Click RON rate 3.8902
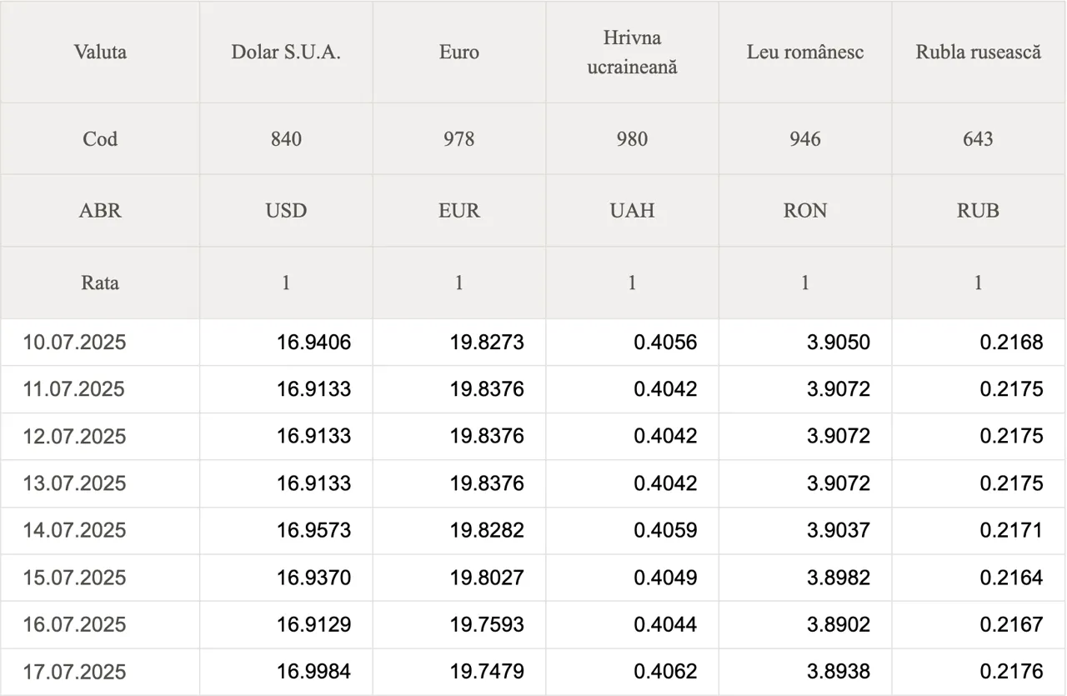The width and height of the screenshot is (1067, 696). coord(839,624)
